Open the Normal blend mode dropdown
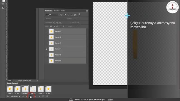Image resolution: width=180 pixels, height=101 pixels. (x=55, y=19)
